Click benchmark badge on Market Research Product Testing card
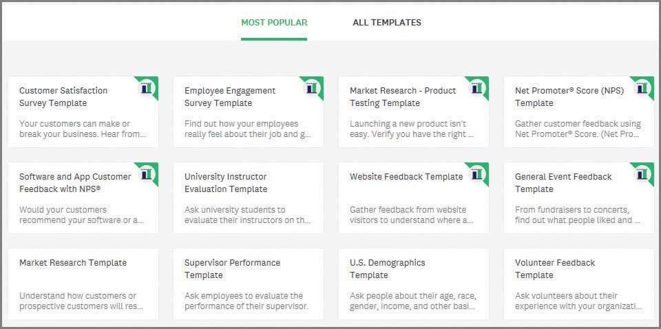661x329 pixels. tap(477, 88)
